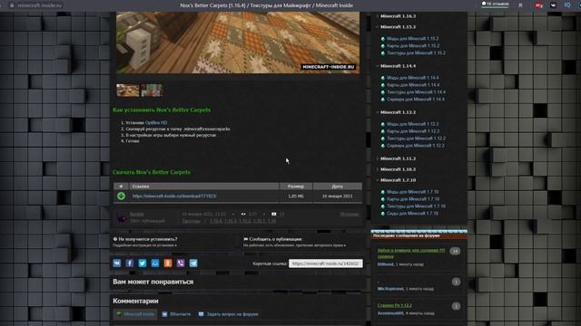The image size is (581, 326).
Task: Click the red extension icon in toolbar
Action: pyautogui.click(x=538, y=5)
